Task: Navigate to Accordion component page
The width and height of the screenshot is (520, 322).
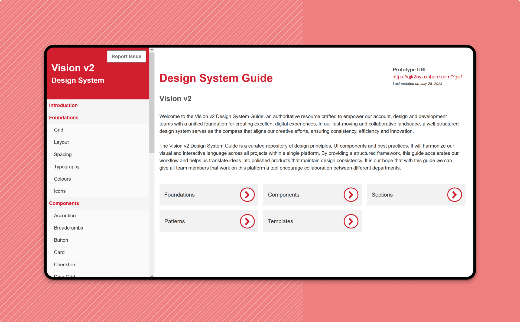Action: click(65, 215)
